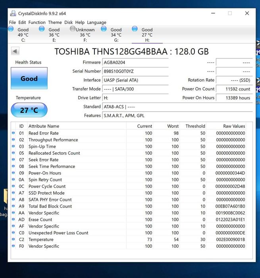Screen dimensions: 260x278
Task: Click the status dot of SSD Protect Mode
Action: pyautogui.click(x=13, y=193)
